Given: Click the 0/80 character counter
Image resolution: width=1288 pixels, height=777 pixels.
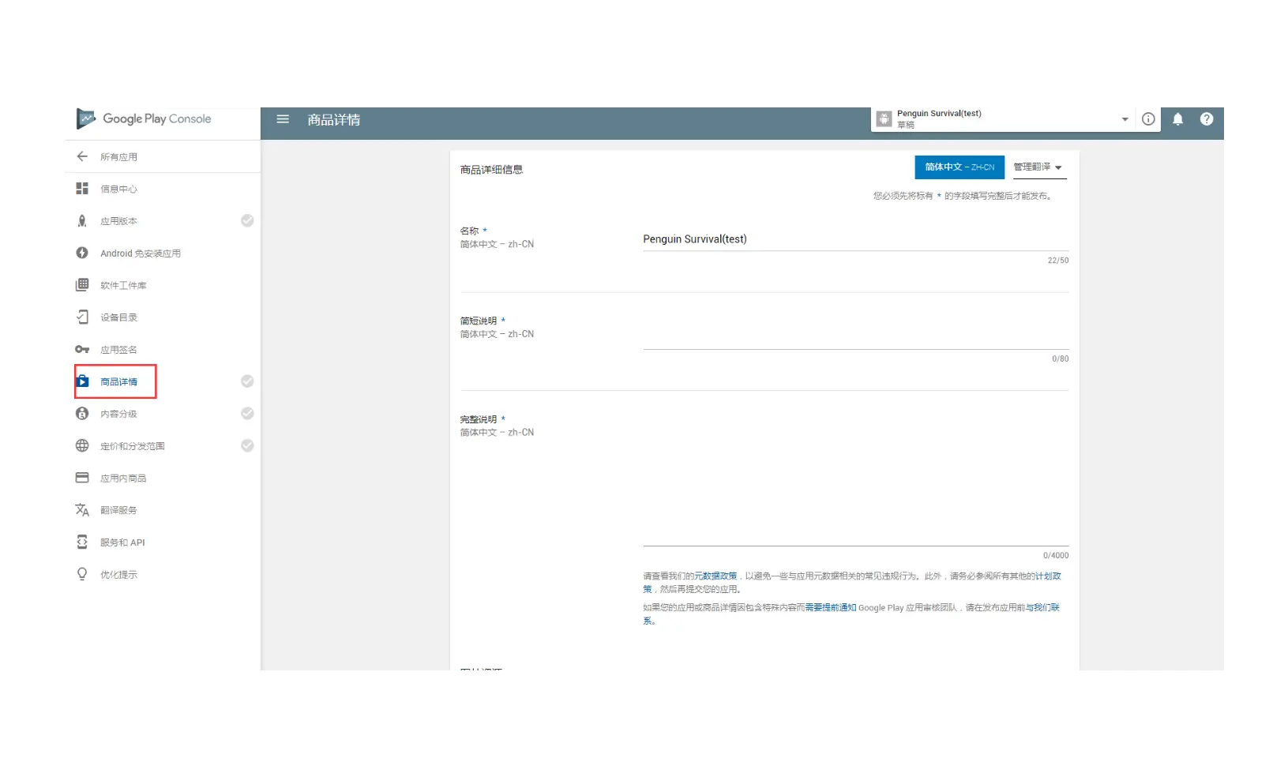Looking at the screenshot, I should coord(1061,358).
